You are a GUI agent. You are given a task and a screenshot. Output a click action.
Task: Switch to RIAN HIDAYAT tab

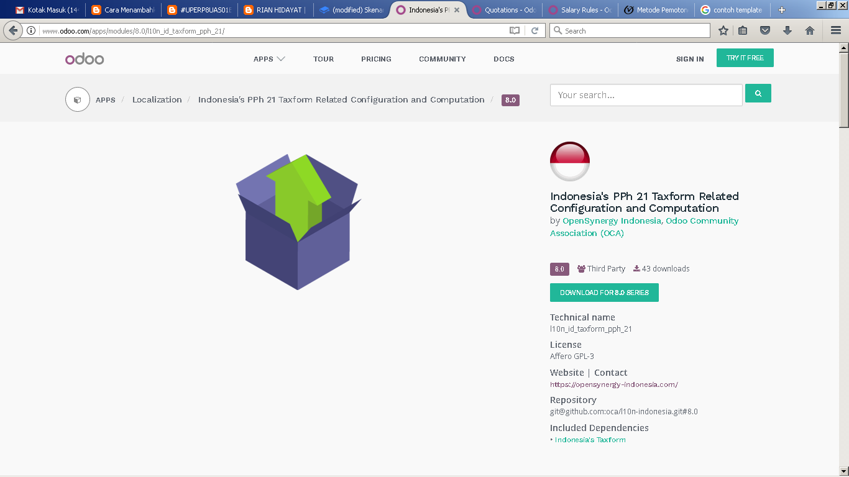275,10
